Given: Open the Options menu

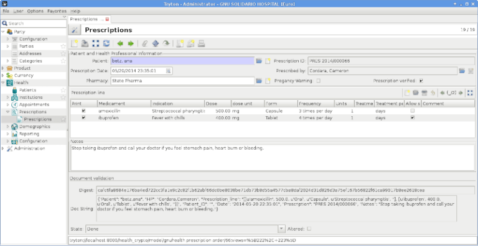Looking at the screenshot, I should point(35,11).
